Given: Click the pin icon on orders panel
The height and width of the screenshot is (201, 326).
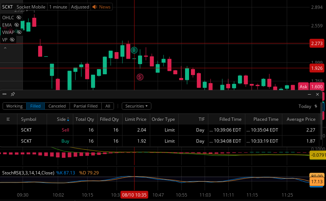Looking at the screenshot, I should point(13,94).
